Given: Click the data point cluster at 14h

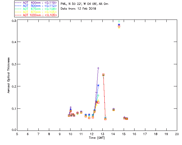Looking at the screenshot, I should 113,110.
